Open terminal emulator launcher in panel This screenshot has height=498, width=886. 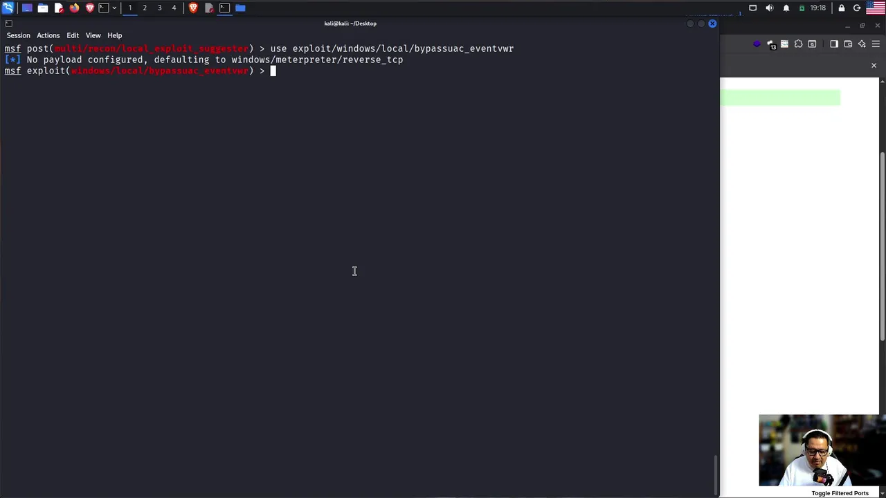tap(104, 8)
